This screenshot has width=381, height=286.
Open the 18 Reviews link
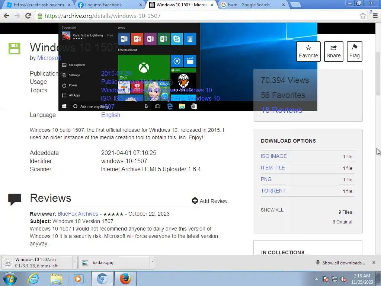click(x=282, y=110)
